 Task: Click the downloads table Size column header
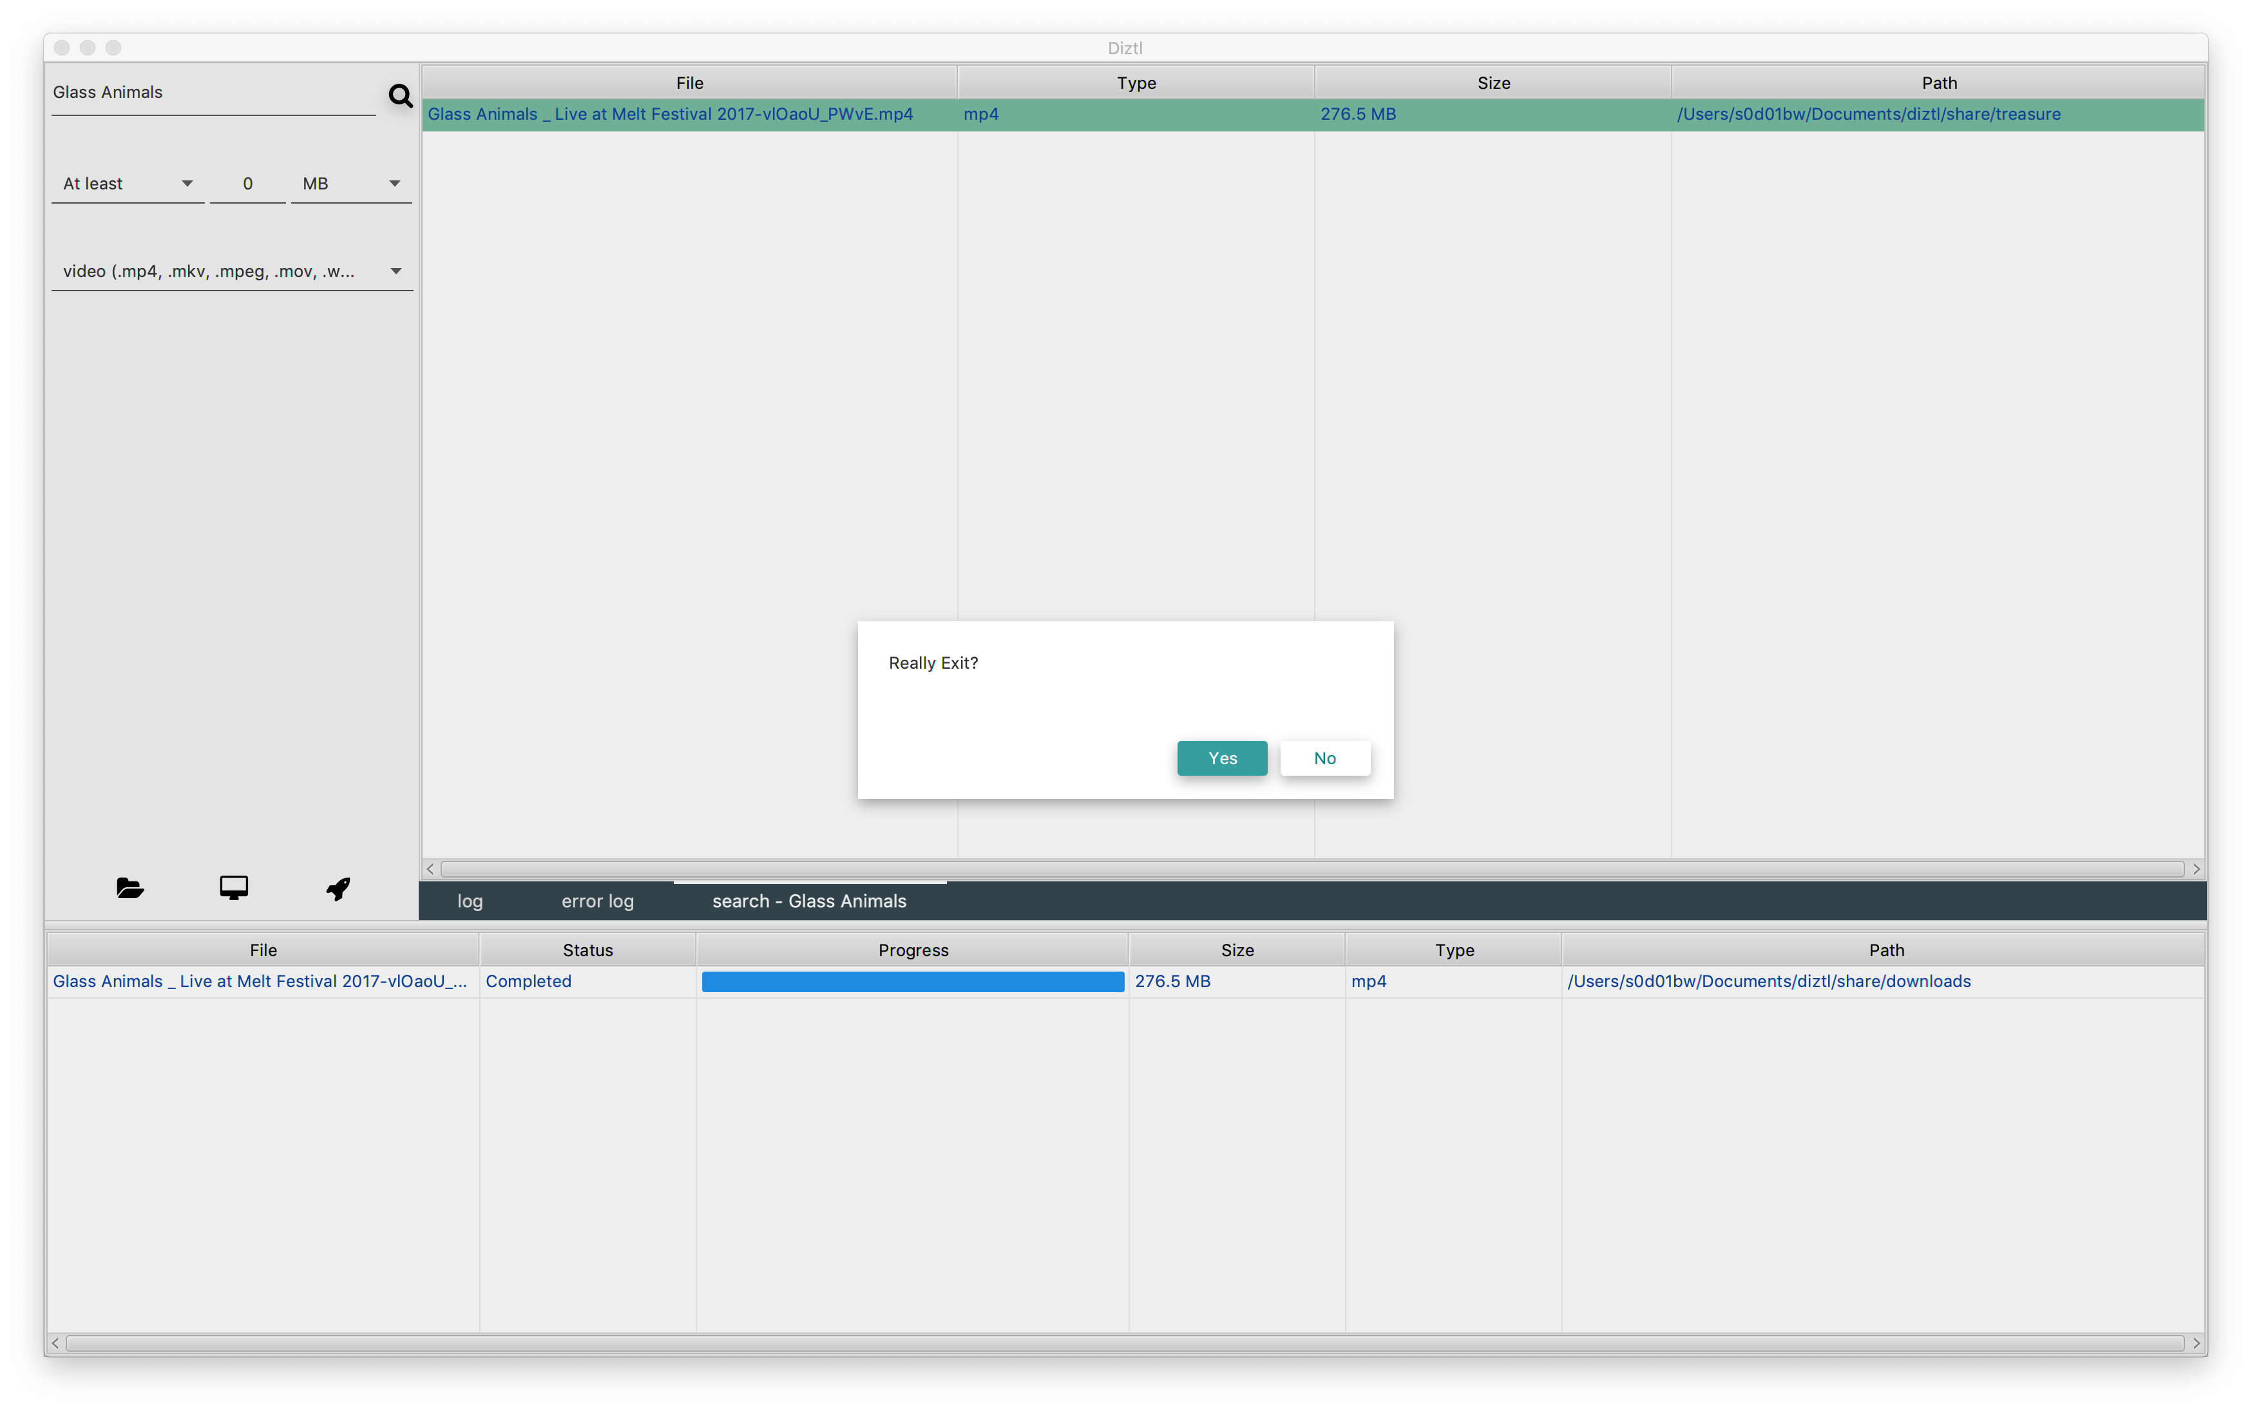pos(1237,949)
